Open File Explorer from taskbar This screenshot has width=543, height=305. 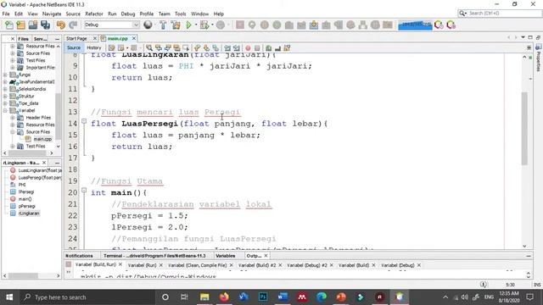tap(204, 297)
